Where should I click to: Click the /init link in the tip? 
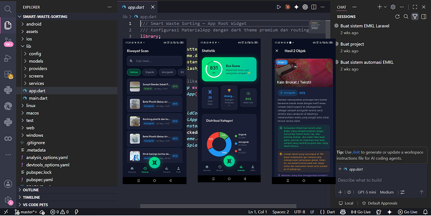click(356, 152)
